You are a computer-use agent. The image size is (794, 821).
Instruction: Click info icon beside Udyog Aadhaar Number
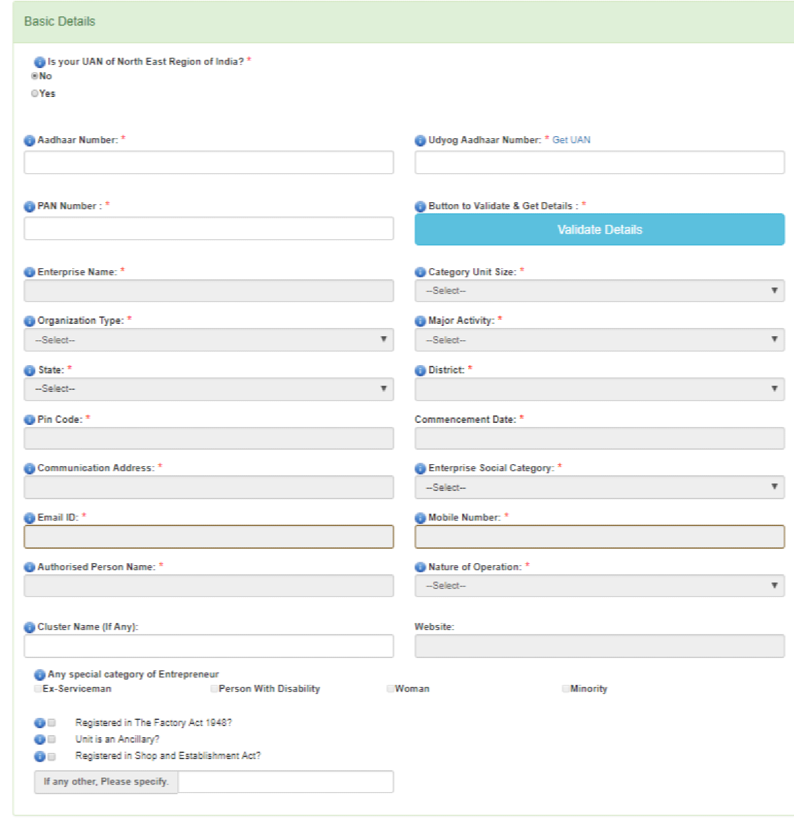click(420, 140)
